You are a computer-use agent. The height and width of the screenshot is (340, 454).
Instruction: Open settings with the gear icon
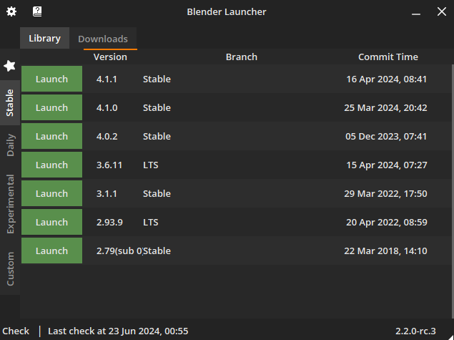[11, 11]
